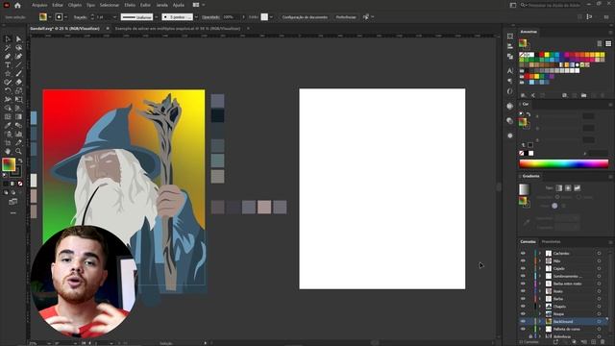Image resolution: width=615 pixels, height=346 pixels.
Task: Select the Selection tool arrow
Action: tap(8, 38)
